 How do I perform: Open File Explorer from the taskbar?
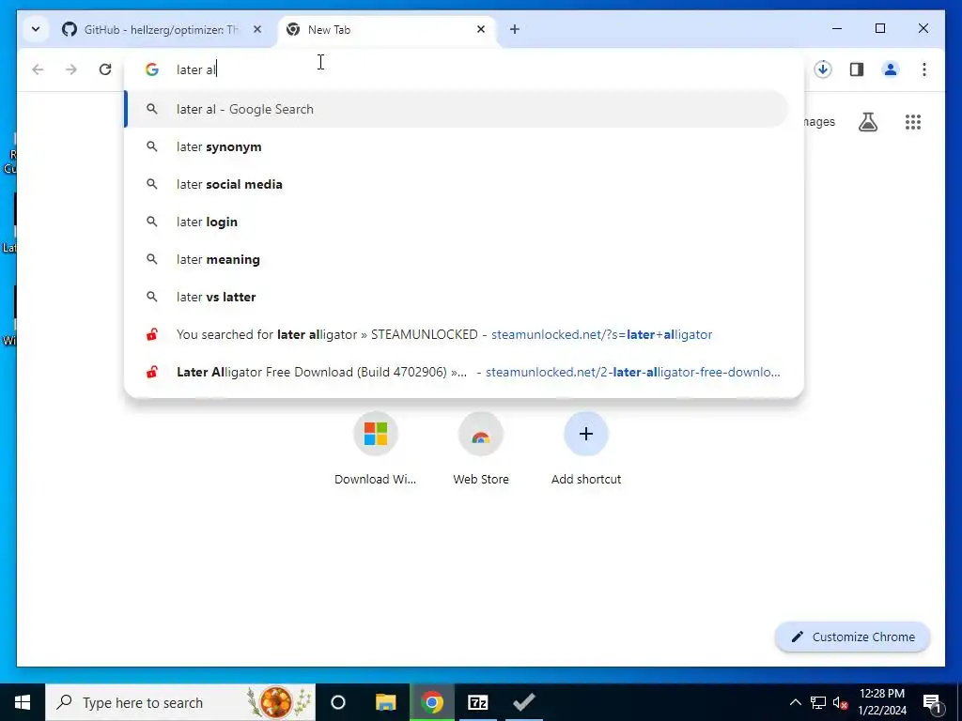(x=385, y=702)
